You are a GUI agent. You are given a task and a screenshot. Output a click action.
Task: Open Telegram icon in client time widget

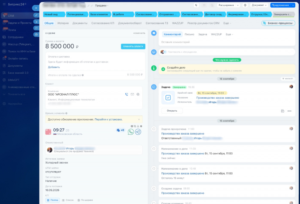point(138,132)
